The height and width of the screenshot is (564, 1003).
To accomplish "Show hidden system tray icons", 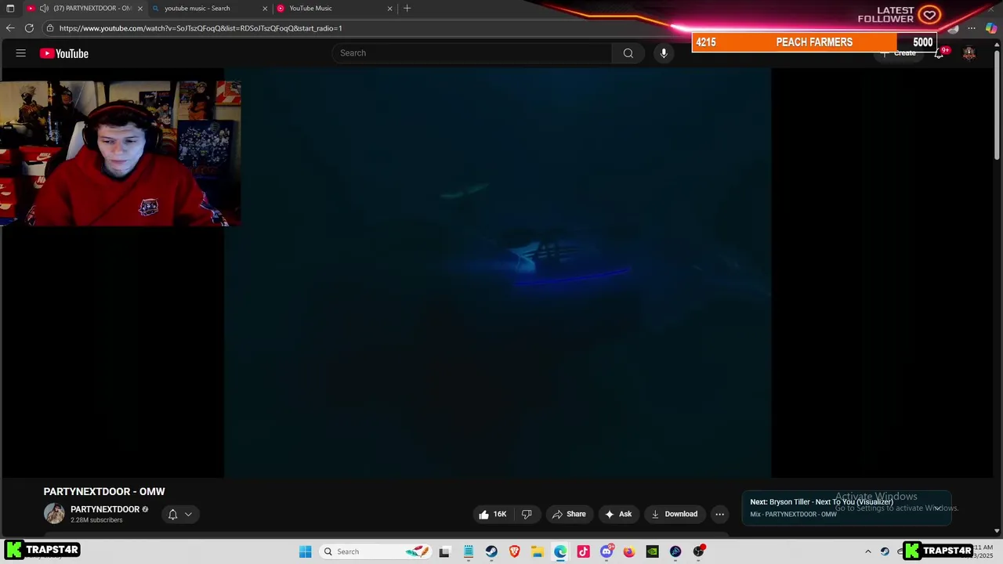I will click(x=867, y=551).
